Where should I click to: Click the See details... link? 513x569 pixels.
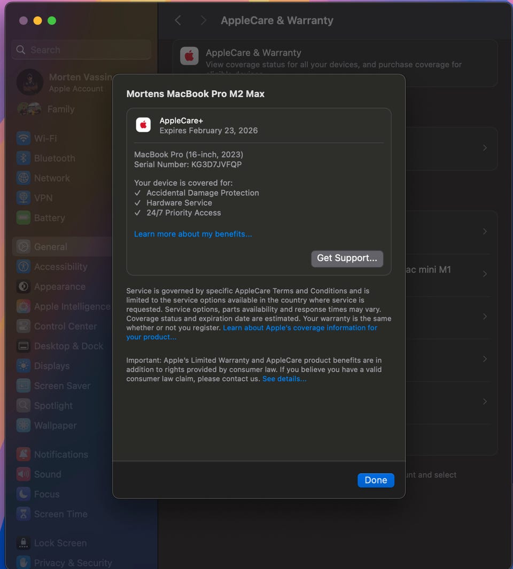(284, 379)
